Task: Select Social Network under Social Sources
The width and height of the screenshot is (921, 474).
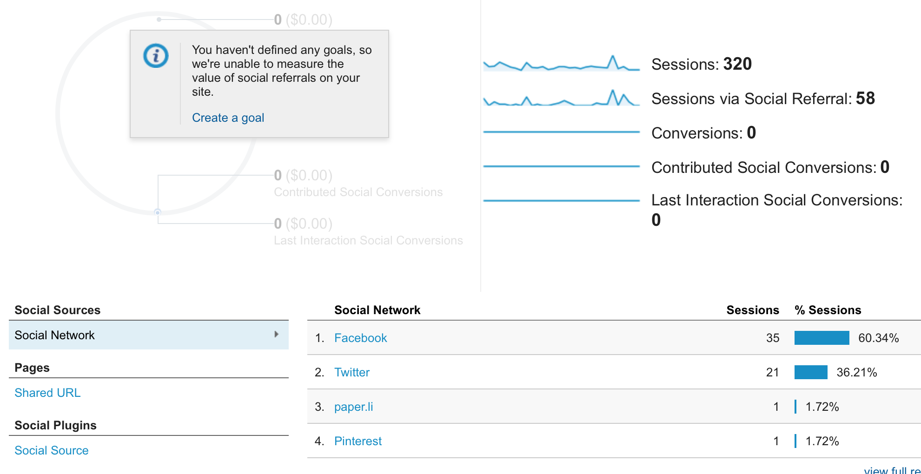Action: (x=149, y=335)
